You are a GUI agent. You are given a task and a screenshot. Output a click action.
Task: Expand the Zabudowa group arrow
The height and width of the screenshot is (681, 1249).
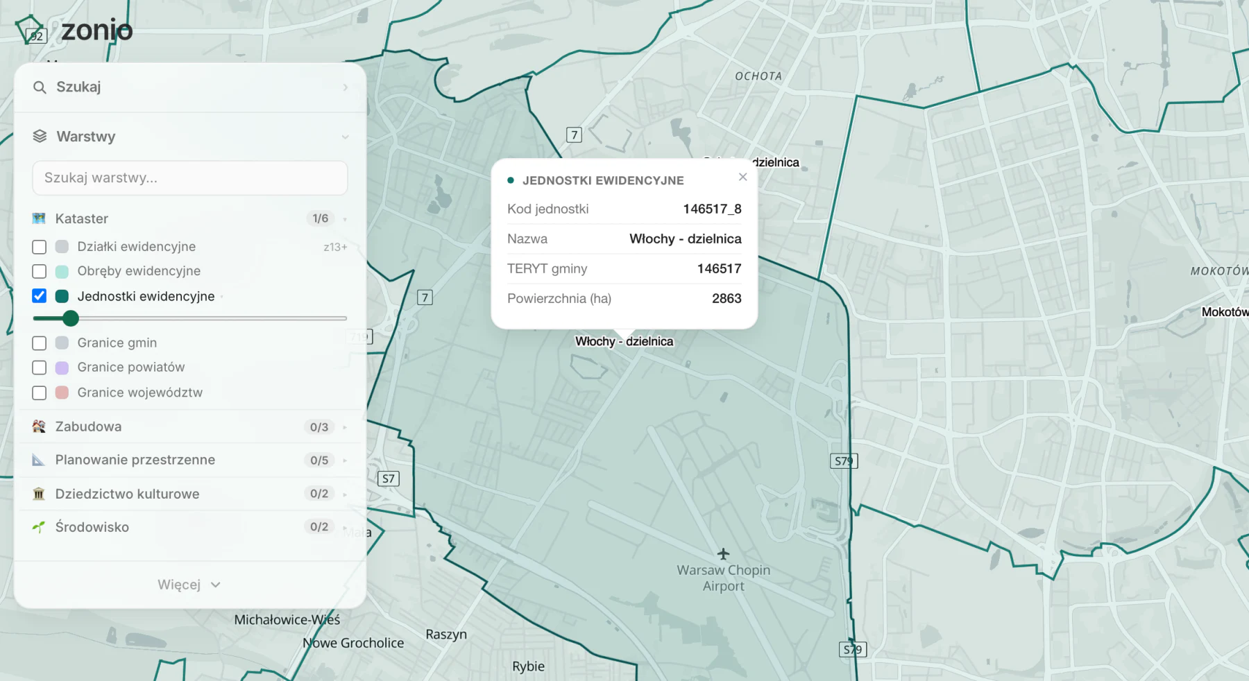click(345, 427)
